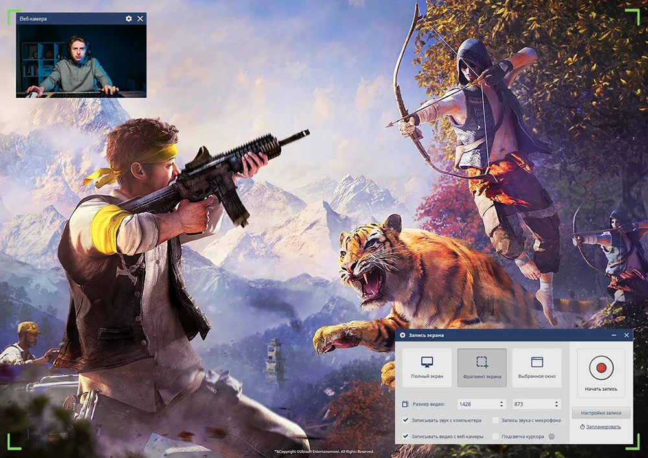Uncheck Записывать видео с веб-камеры
The height and width of the screenshot is (458, 648).
406,437
